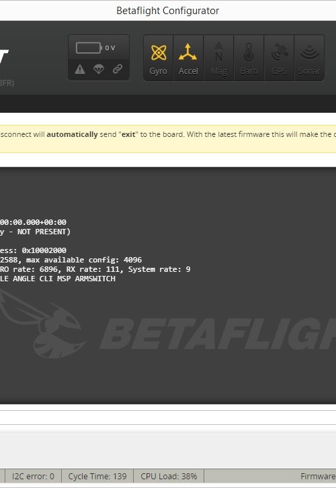336x488 pixels.
Task: Click the Cycle Time status item
Action: (97, 476)
